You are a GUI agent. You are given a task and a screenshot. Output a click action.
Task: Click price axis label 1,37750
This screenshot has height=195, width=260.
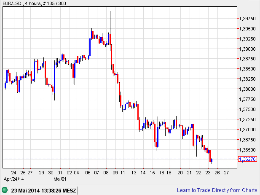(247, 99)
